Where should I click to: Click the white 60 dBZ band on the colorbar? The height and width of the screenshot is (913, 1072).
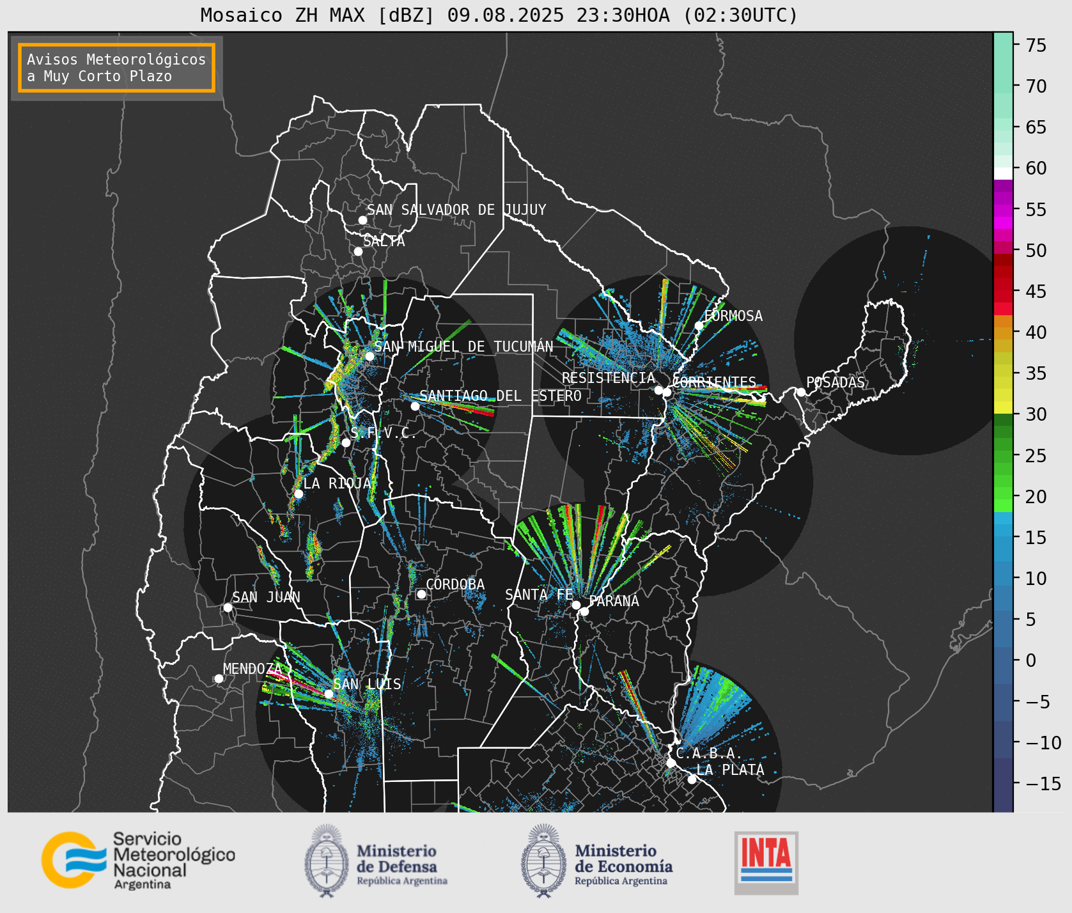tap(1003, 173)
